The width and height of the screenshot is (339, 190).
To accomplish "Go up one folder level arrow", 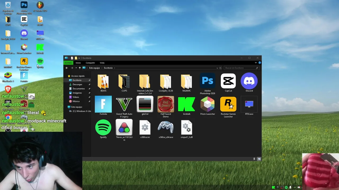I will [80, 68].
